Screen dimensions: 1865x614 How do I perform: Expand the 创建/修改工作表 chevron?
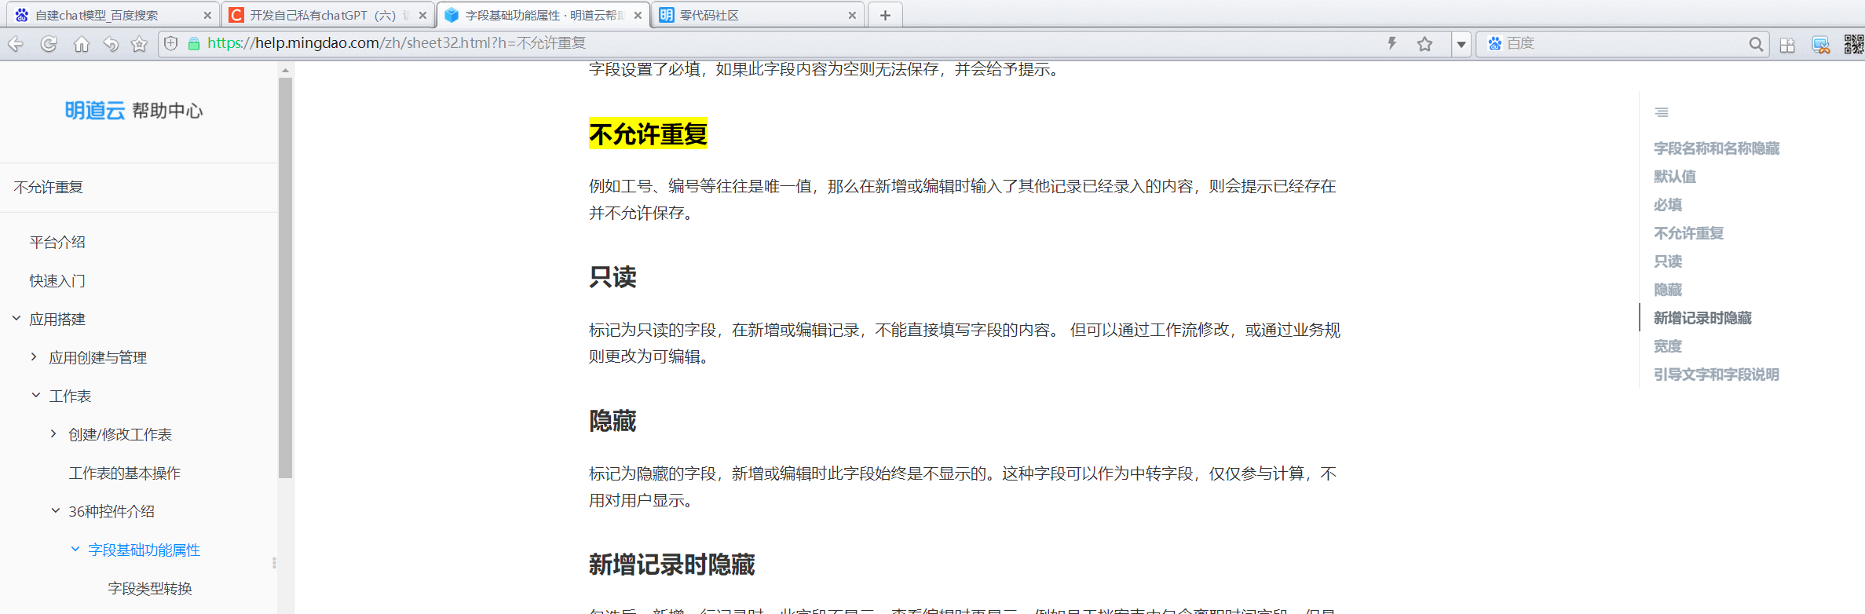click(x=53, y=433)
